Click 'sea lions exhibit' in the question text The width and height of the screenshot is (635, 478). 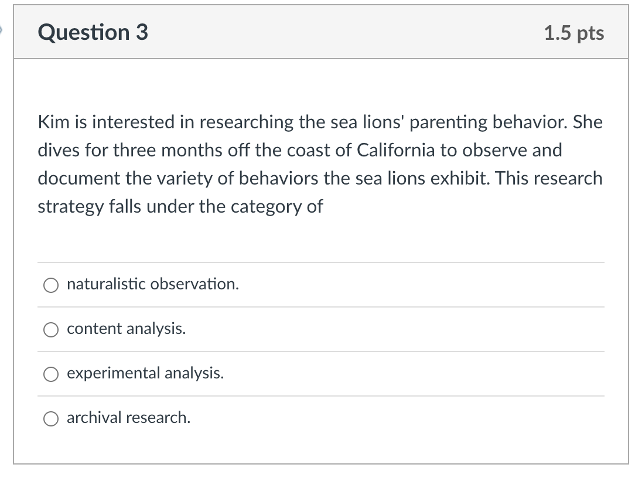422,179
